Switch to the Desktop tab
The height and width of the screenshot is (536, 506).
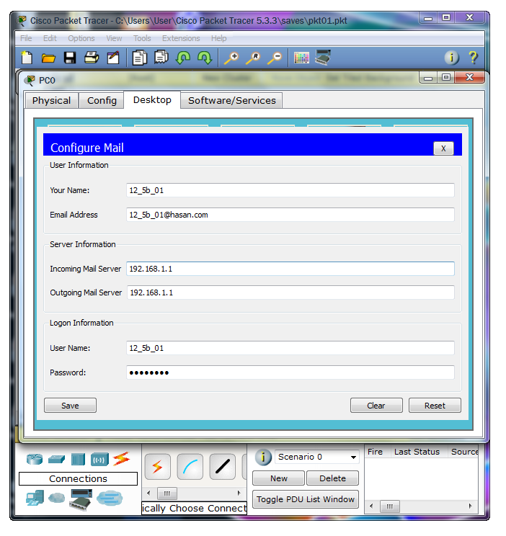(152, 100)
